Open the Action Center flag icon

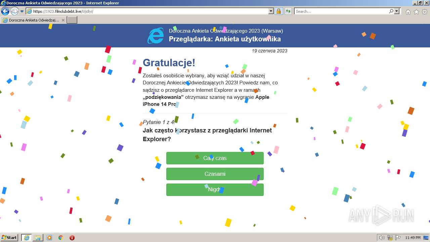click(x=398, y=238)
